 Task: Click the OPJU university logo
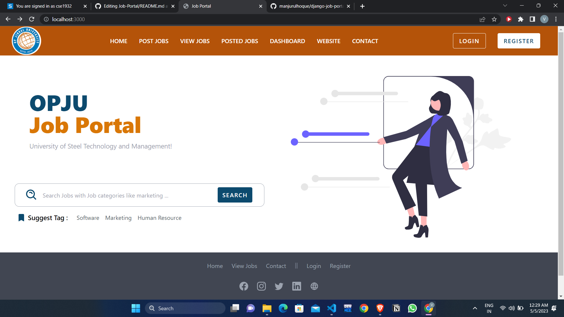(26, 41)
